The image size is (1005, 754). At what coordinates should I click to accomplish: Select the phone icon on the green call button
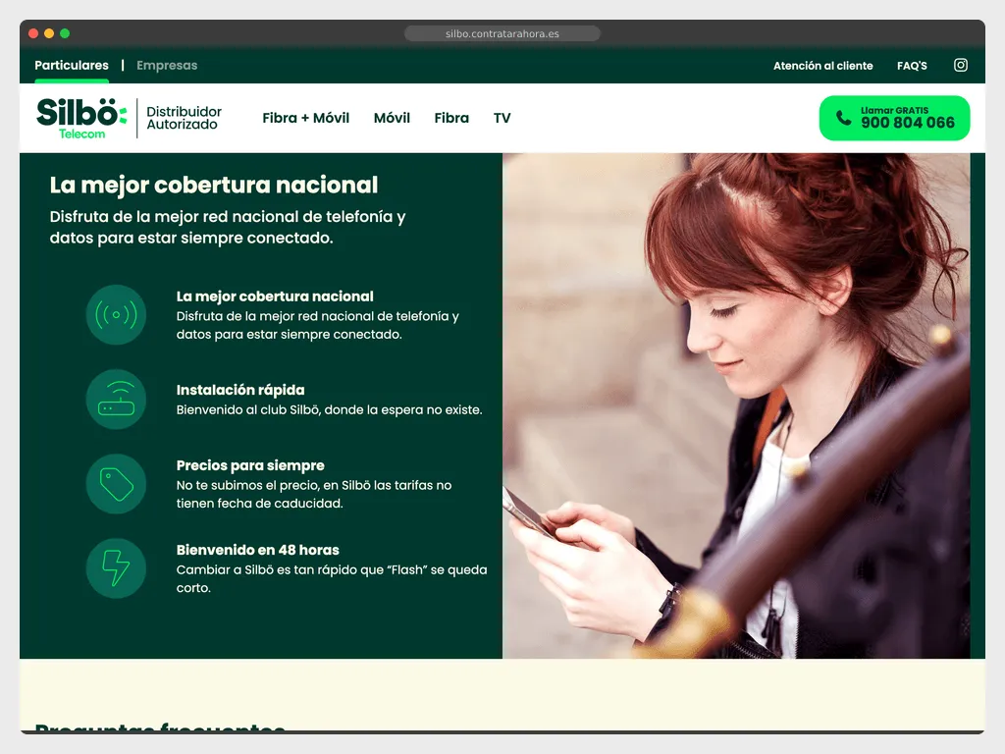[843, 117]
